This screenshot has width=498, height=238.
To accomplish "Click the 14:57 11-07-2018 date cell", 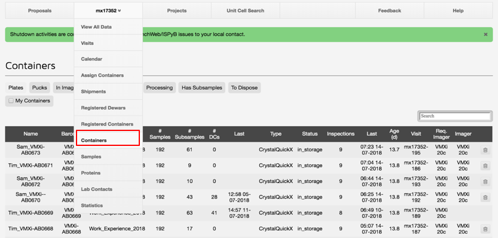I will coord(239,213).
